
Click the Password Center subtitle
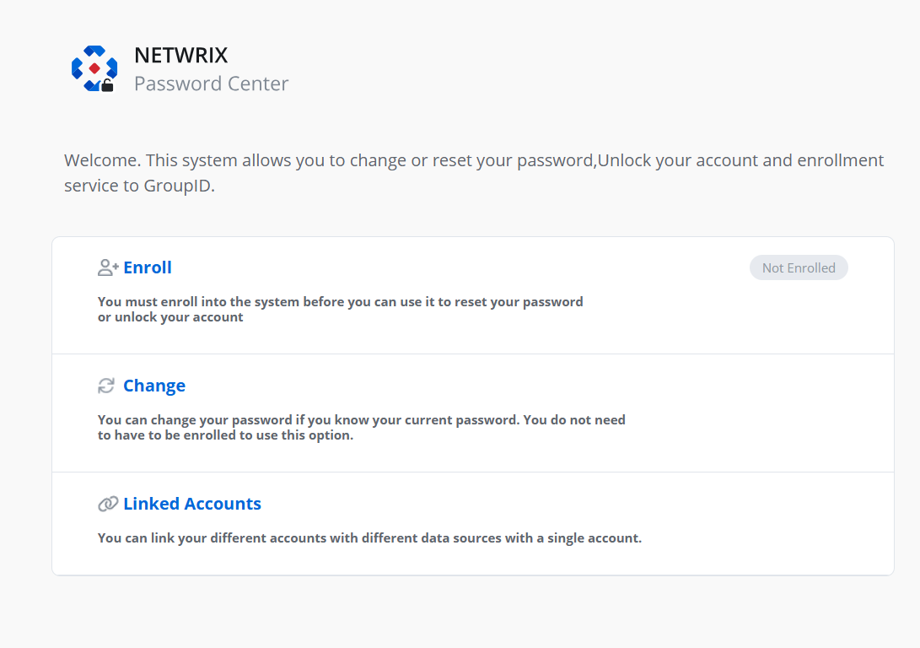[x=212, y=84]
